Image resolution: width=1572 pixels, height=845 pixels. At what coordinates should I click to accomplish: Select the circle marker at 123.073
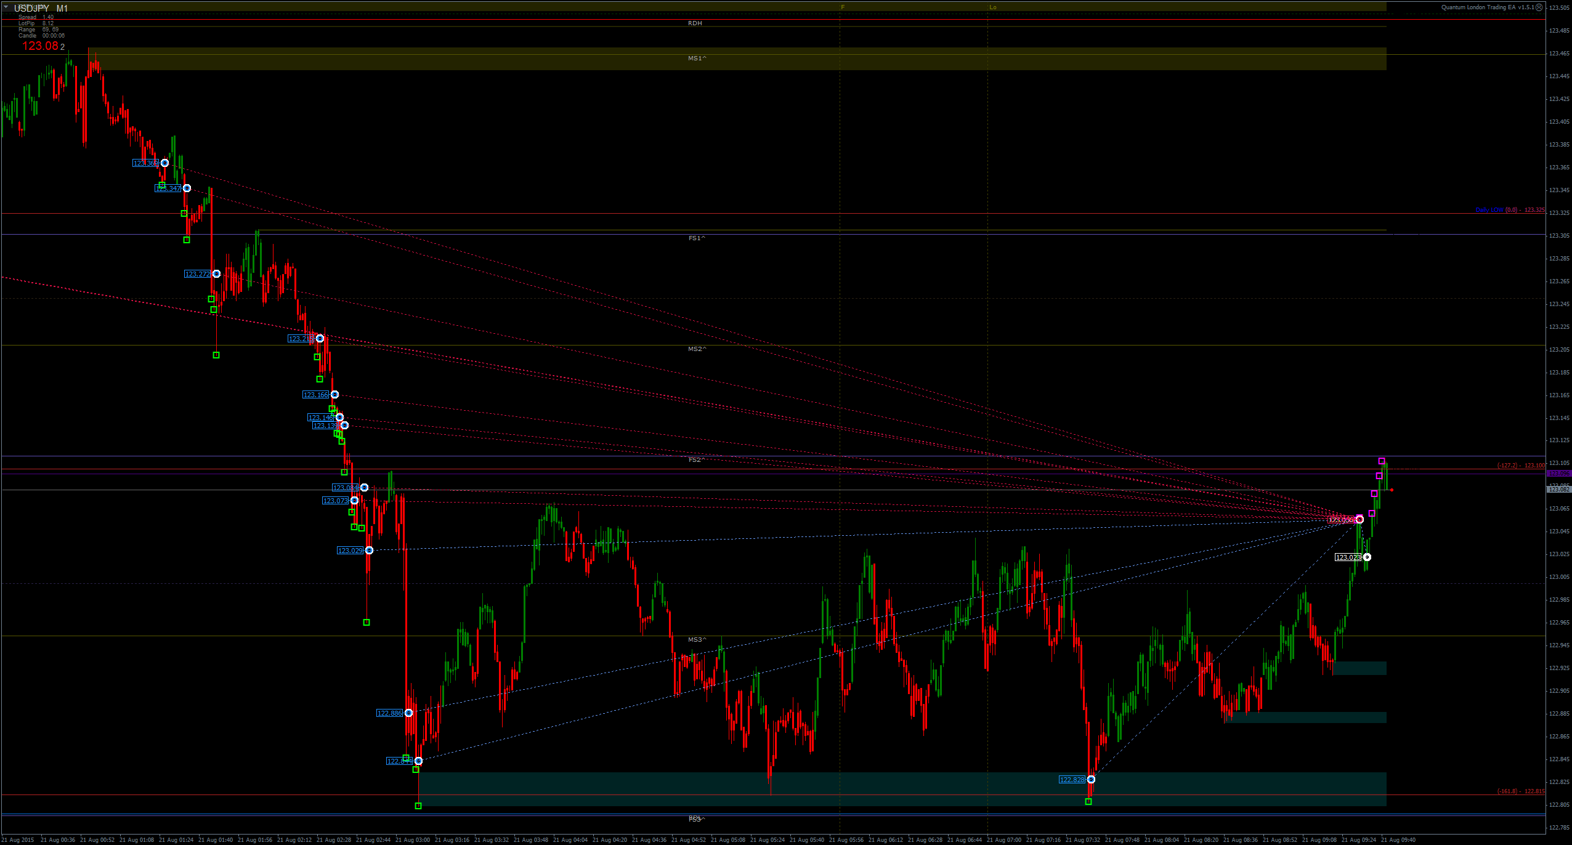tap(354, 501)
